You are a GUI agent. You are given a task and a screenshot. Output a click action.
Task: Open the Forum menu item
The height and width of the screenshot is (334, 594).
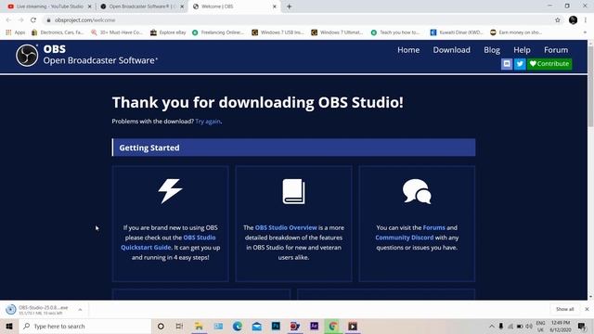(556, 50)
